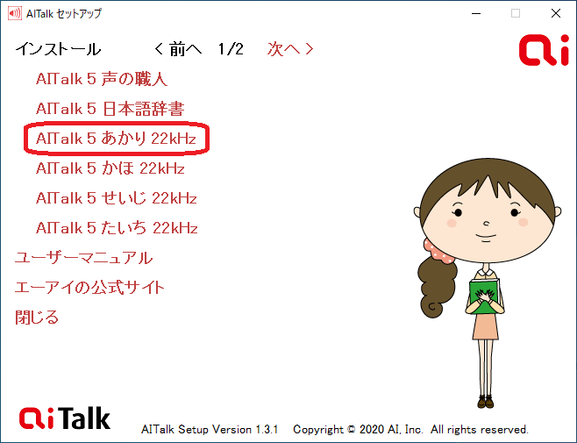
Task: Click the 1/2 page indicator
Action: click(x=231, y=48)
